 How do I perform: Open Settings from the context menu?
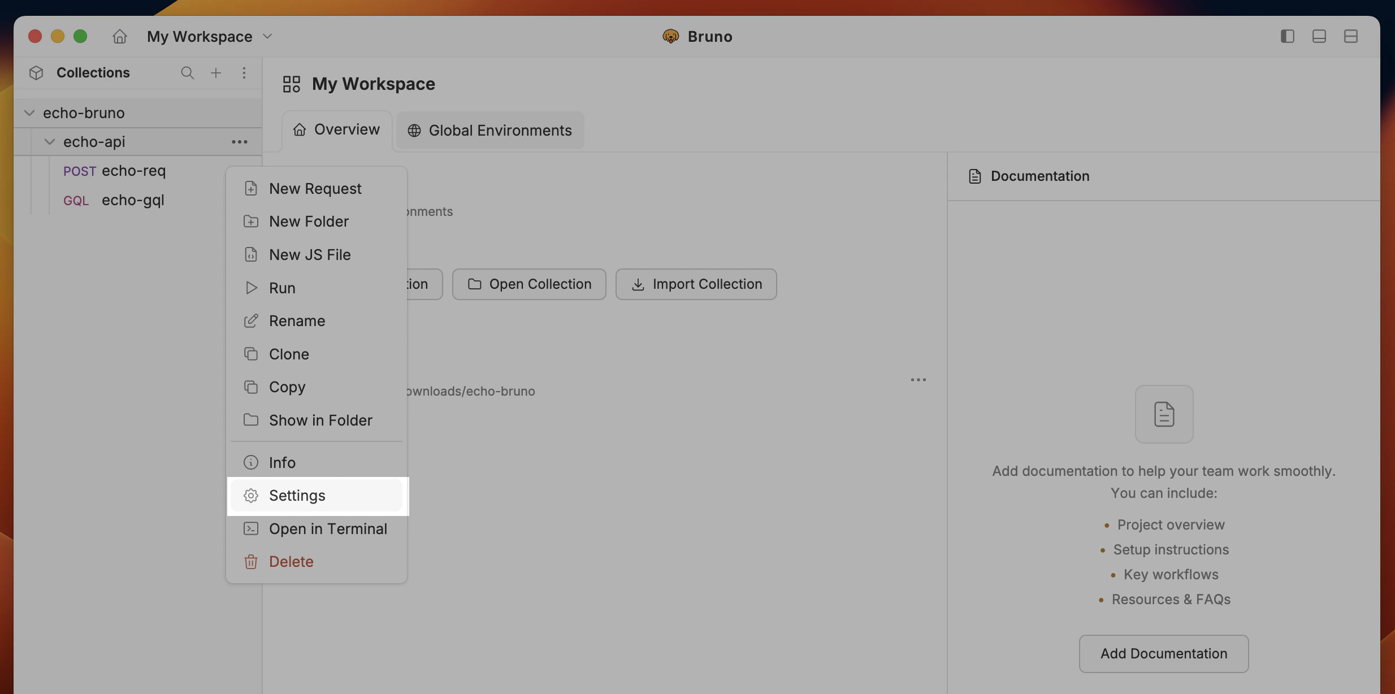[317, 496]
